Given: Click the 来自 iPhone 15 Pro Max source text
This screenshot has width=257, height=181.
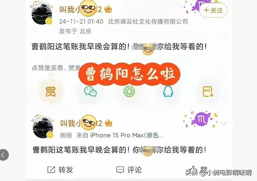Looking at the screenshot, I should [120, 135].
